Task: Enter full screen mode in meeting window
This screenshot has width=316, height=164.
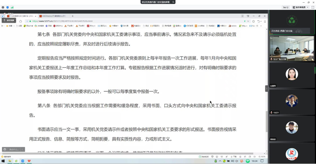Action: point(313,8)
